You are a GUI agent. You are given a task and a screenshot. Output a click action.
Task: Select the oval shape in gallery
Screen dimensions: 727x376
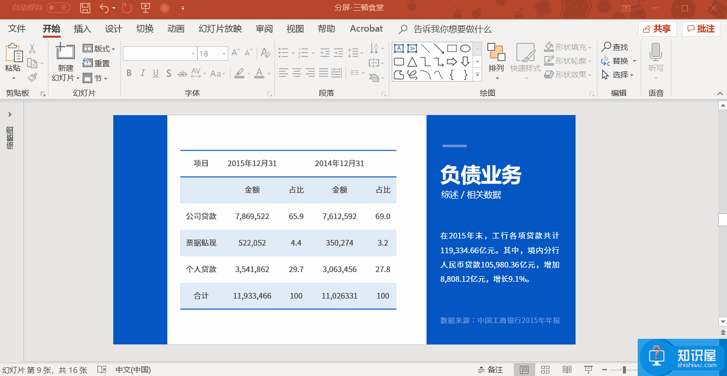[465, 48]
